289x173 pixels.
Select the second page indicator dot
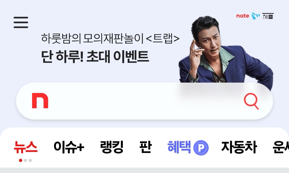25,160
